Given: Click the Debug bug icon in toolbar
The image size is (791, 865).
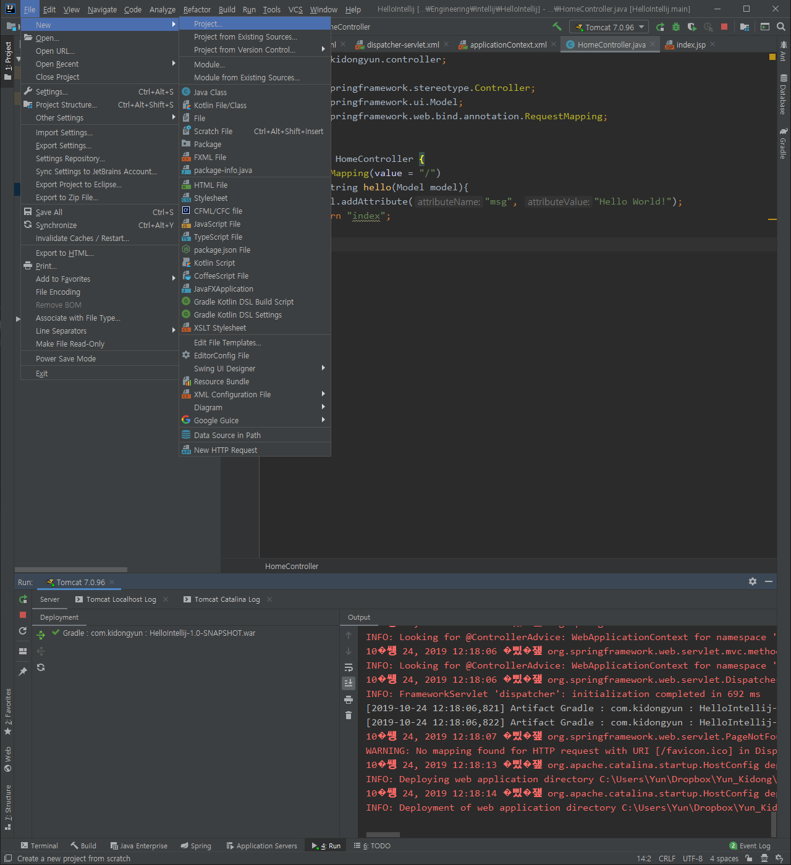Looking at the screenshot, I should click(x=676, y=27).
